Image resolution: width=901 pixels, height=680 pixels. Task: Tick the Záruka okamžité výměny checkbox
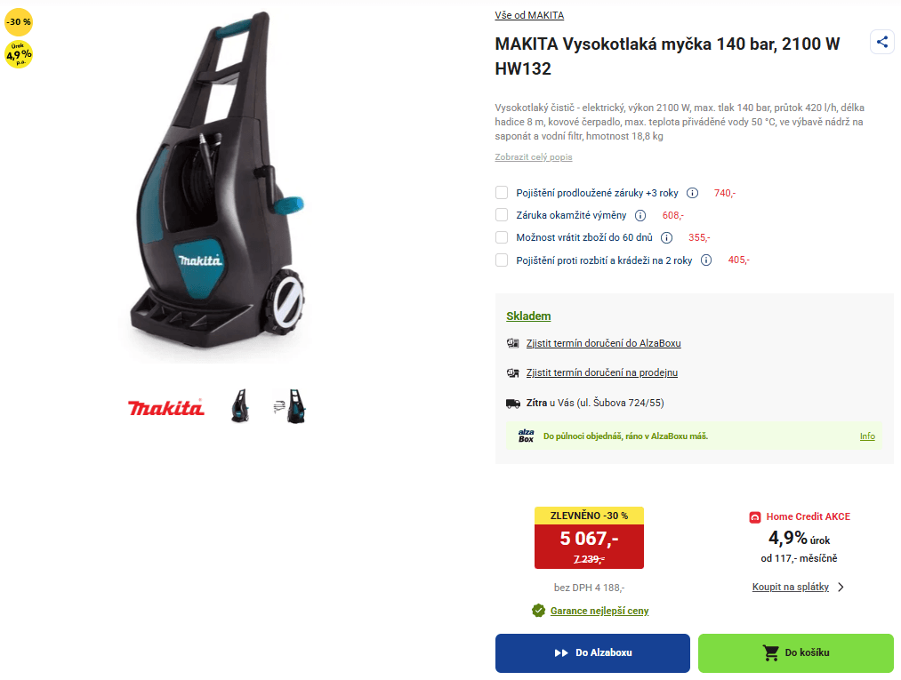(502, 215)
